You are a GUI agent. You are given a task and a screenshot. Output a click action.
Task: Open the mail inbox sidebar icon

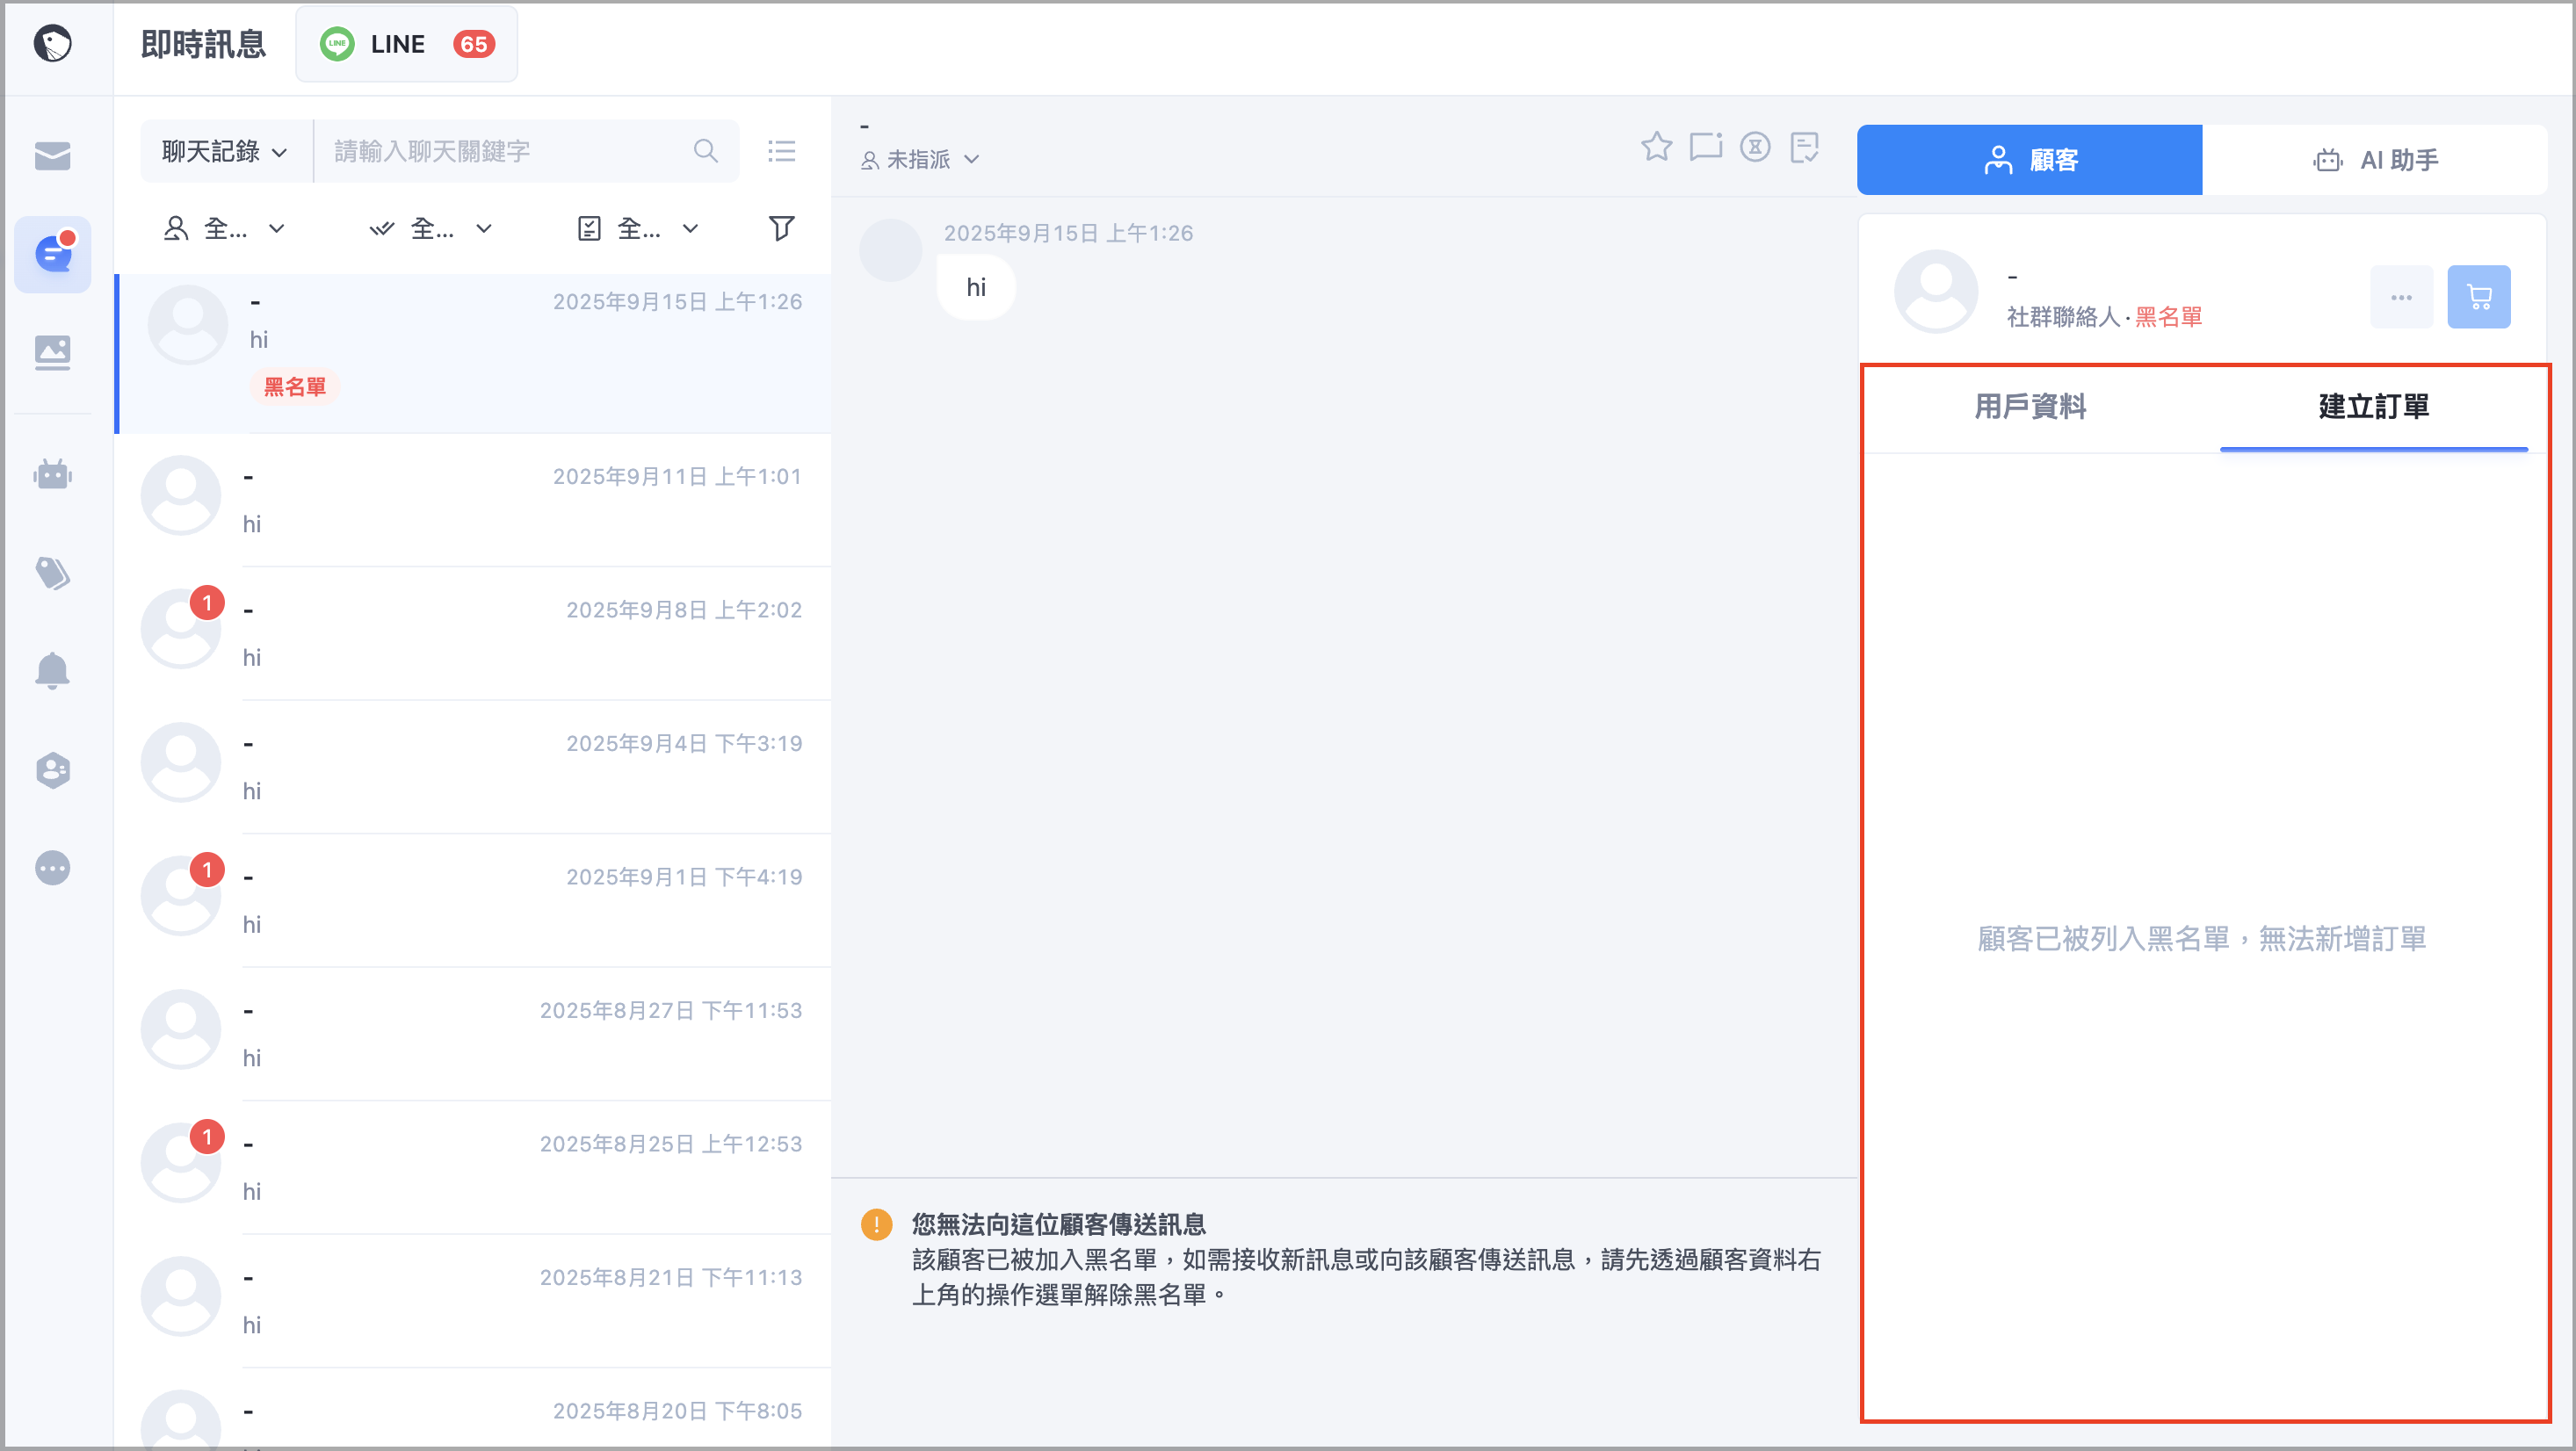tap(52, 156)
